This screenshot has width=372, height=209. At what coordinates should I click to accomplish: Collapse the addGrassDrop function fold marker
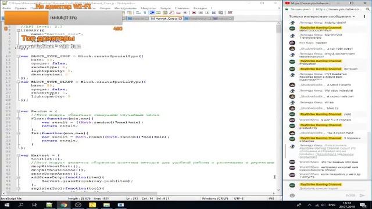[18, 177]
